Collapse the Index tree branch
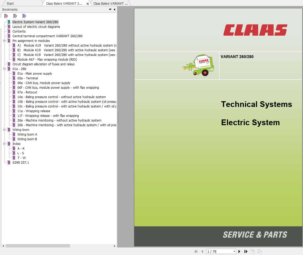 point(4,144)
